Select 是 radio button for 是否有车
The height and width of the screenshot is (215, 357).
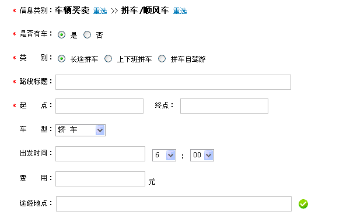point(61,35)
